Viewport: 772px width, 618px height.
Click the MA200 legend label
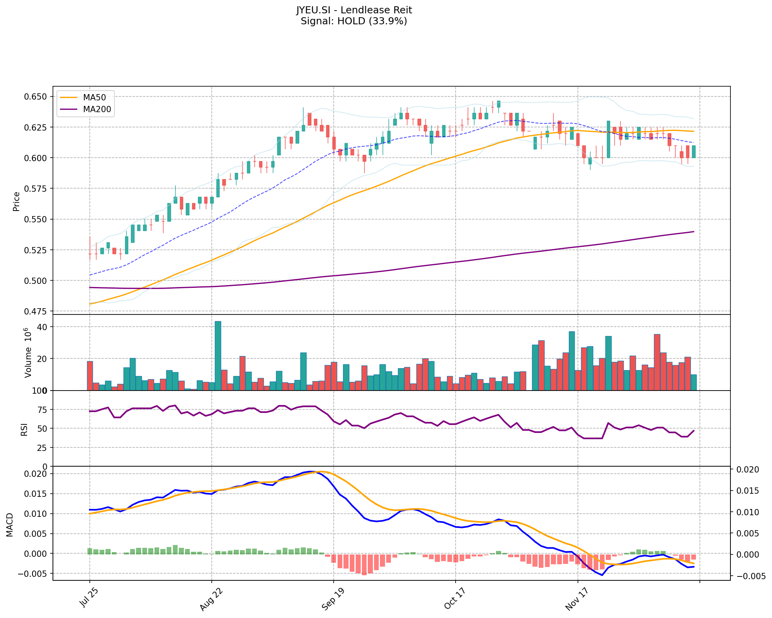point(97,109)
